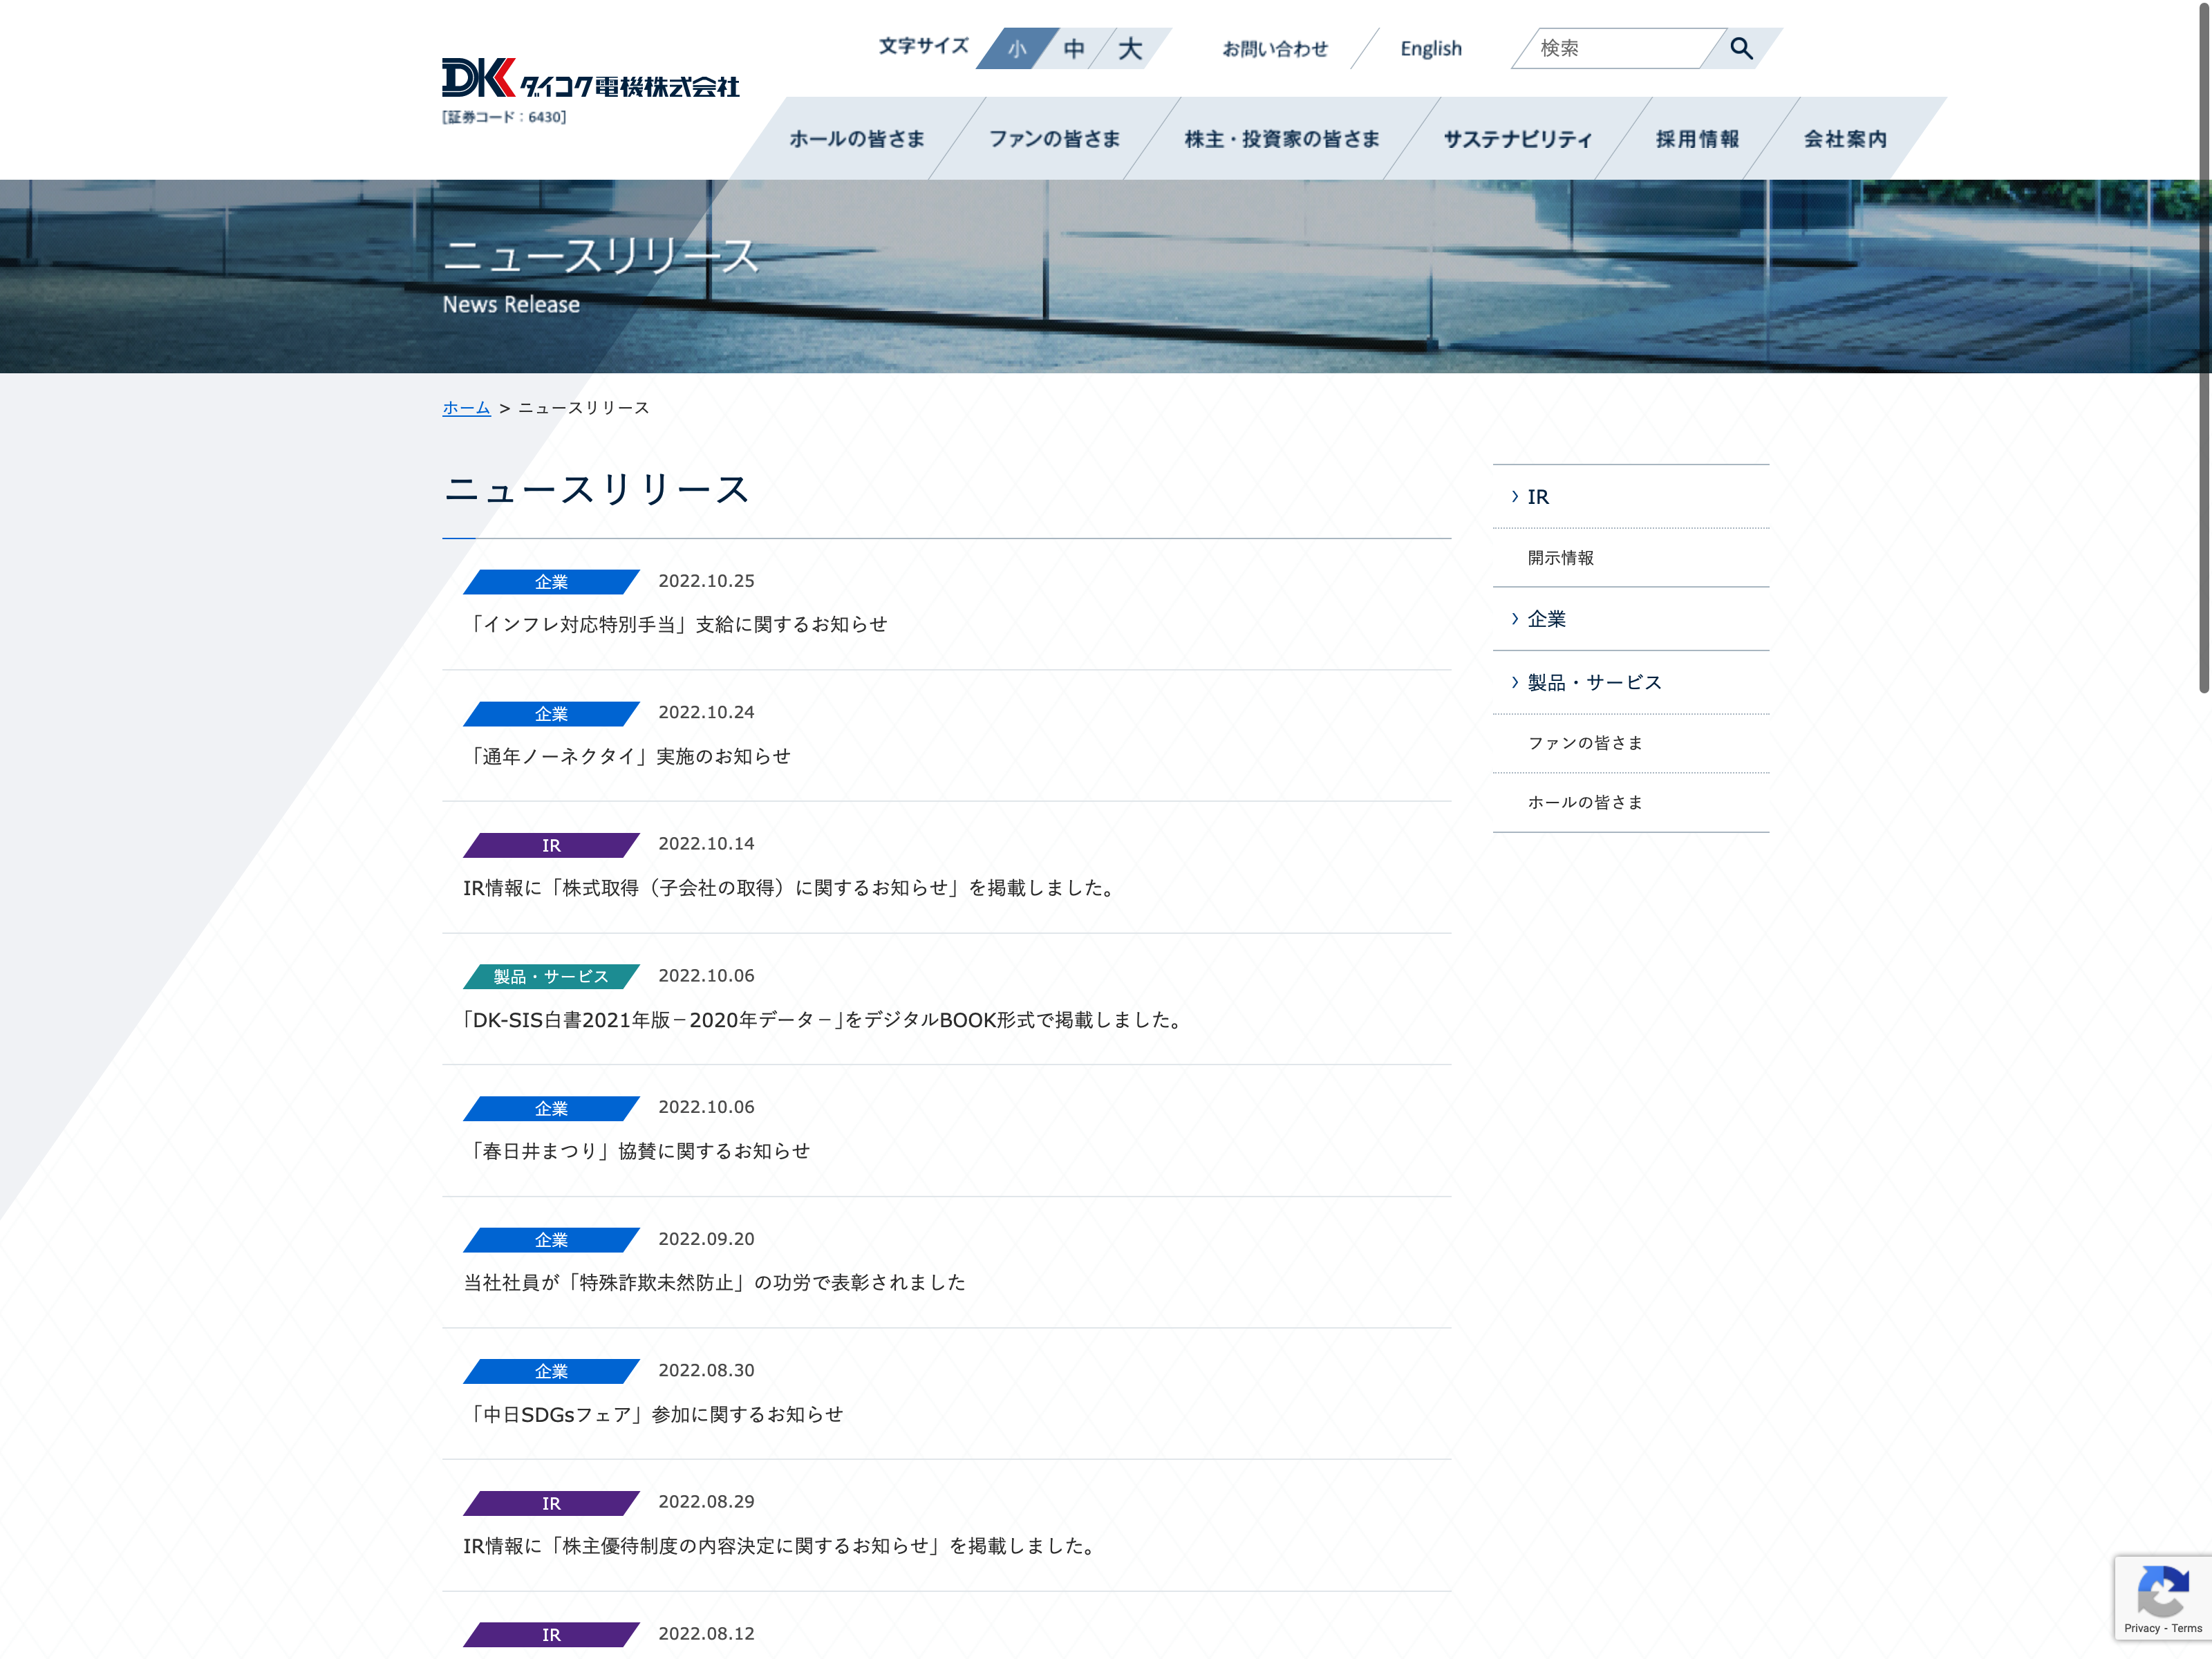The image size is (2212, 1659).
Task: Click the green 製品・サービス category tag
Action: pyautogui.click(x=551, y=976)
